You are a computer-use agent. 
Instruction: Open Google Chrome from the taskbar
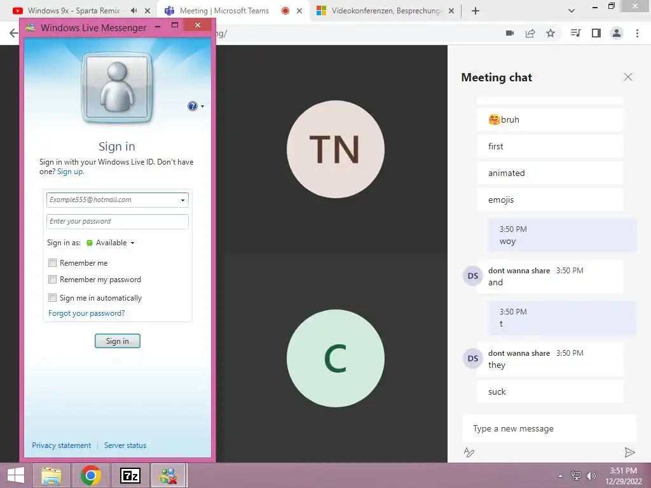click(x=91, y=475)
